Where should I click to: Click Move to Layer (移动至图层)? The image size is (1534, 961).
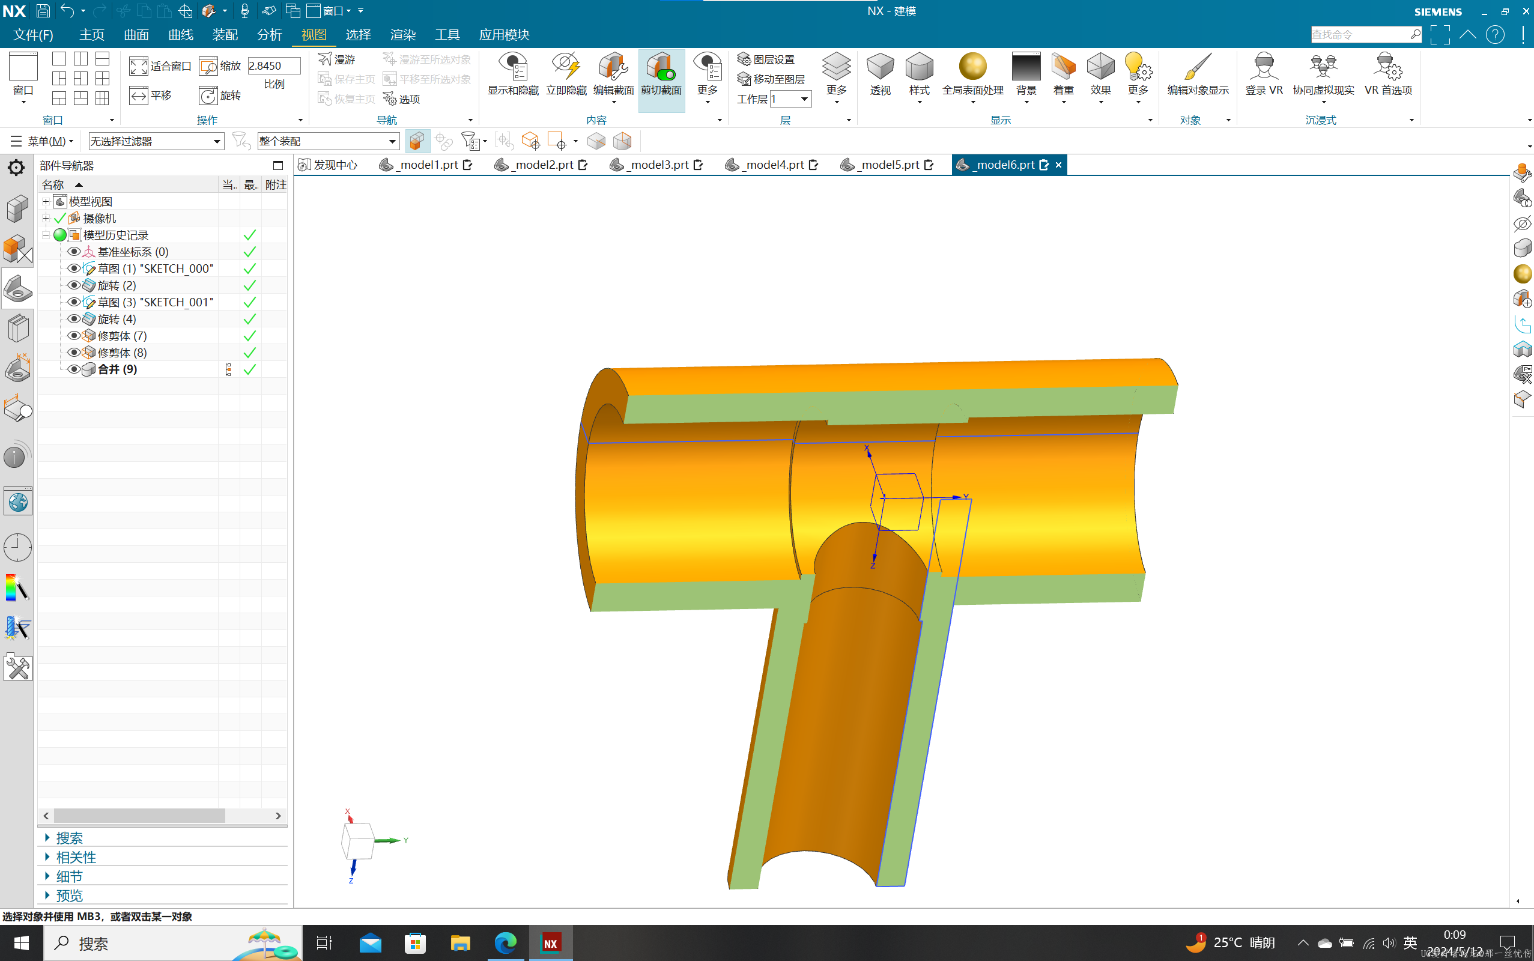point(771,79)
